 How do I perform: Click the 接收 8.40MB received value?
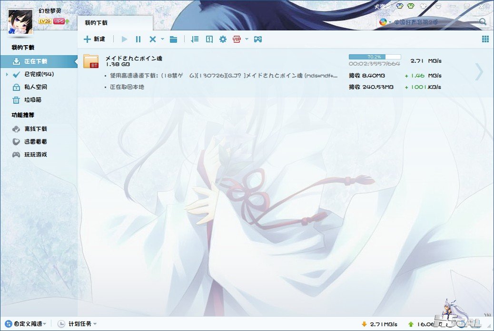click(367, 76)
